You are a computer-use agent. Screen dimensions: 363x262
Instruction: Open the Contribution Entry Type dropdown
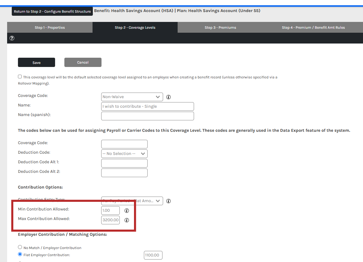pyautogui.click(x=132, y=201)
